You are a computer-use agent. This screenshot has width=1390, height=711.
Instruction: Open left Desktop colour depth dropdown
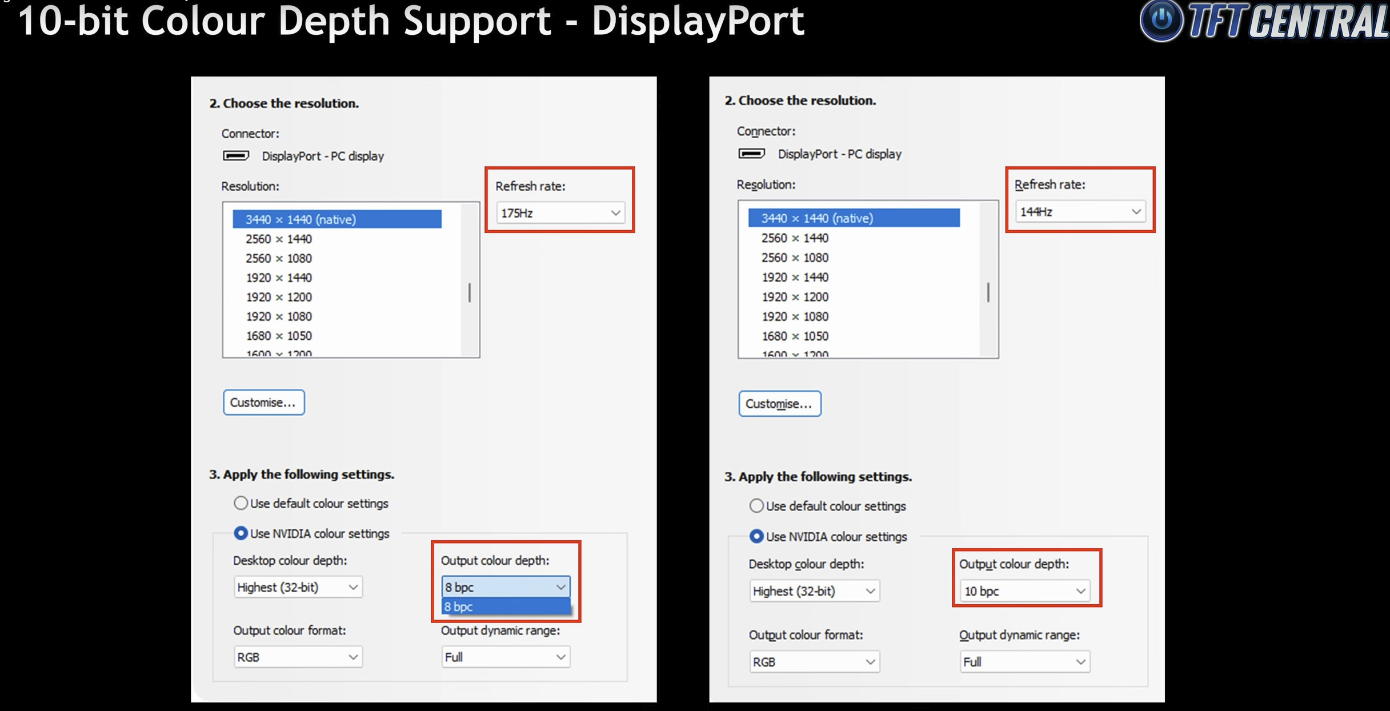pos(298,587)
